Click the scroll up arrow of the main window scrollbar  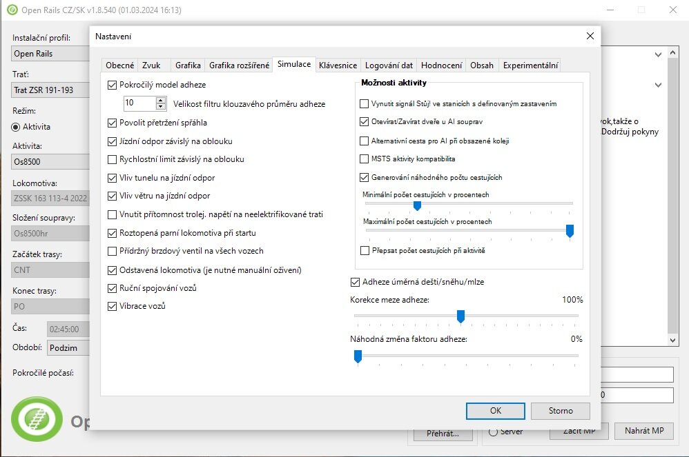point(672,52)
